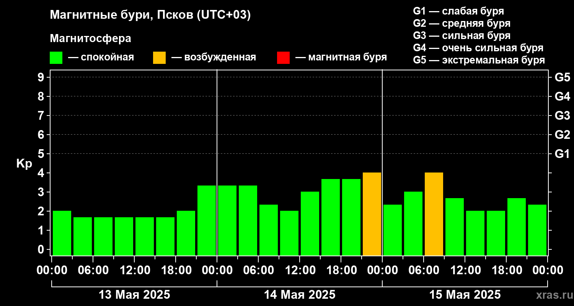Open the xras.ru watermark link
This screenshot has width=574, height=306.
pos(553,295)
